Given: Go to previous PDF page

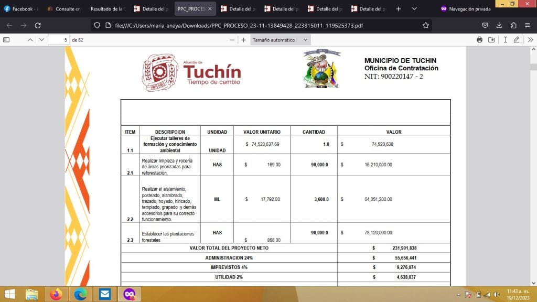Looking at the screenshot, I should tap(30, 40).
